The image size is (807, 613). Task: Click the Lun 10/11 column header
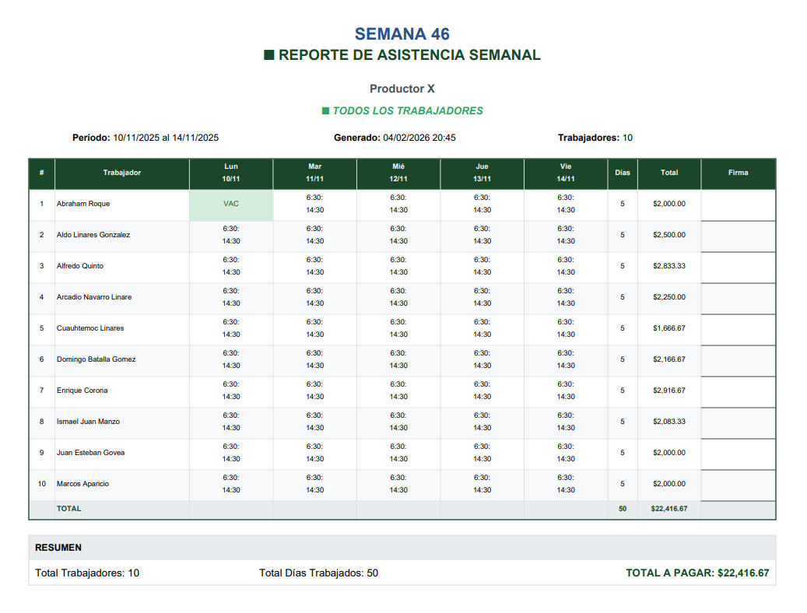tap(231, 173)
